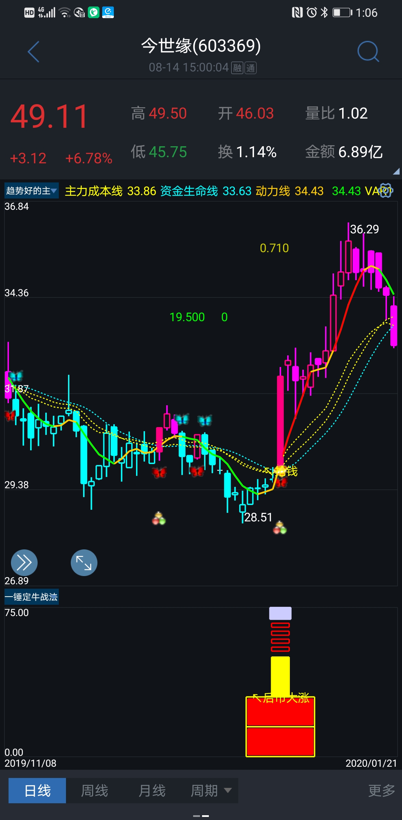Expand quote details corner triangle
Image resolution: width=402 pixels, height=820 pixels.
(396, 172)
